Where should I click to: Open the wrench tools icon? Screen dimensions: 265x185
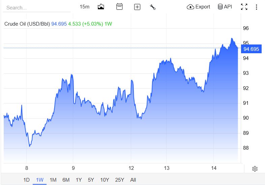tap(153, 7)
